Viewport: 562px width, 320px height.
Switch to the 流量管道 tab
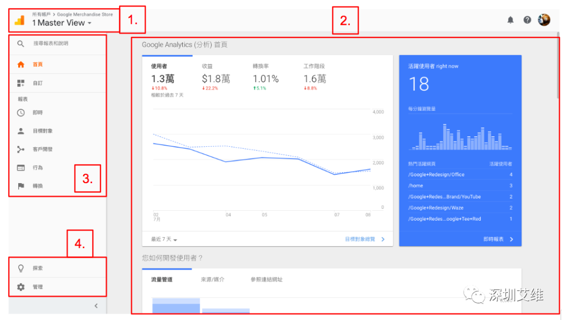tap(162, 279)
